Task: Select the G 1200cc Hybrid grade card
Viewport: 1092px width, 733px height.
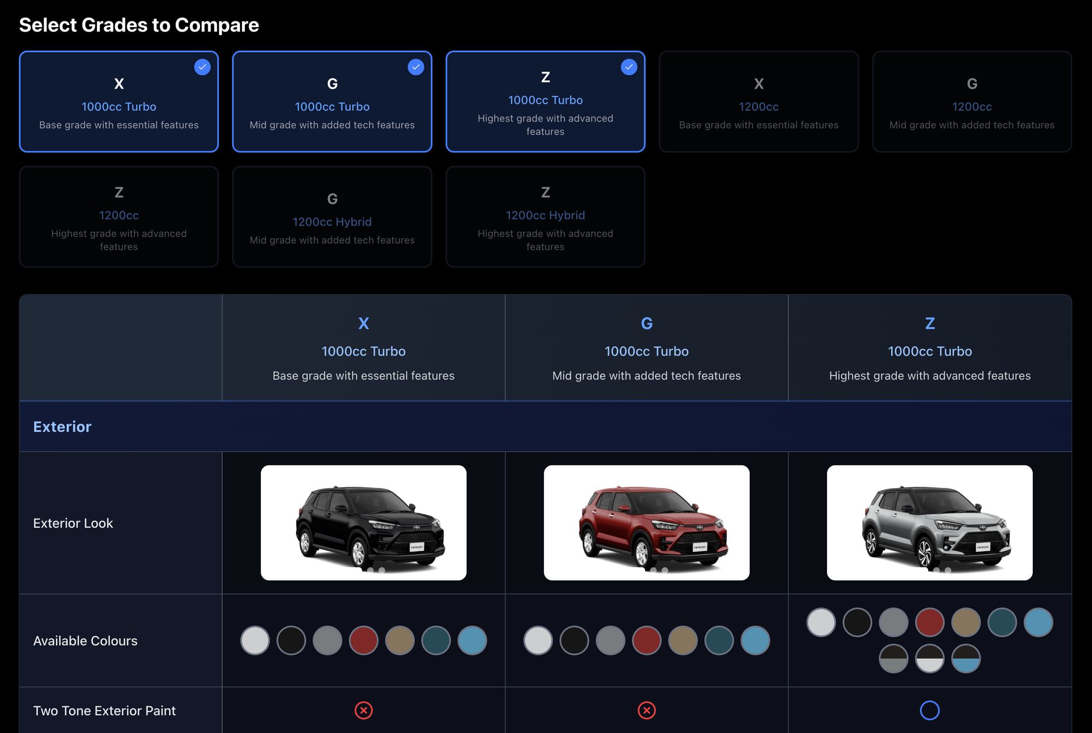Action: tap(332, 217)
